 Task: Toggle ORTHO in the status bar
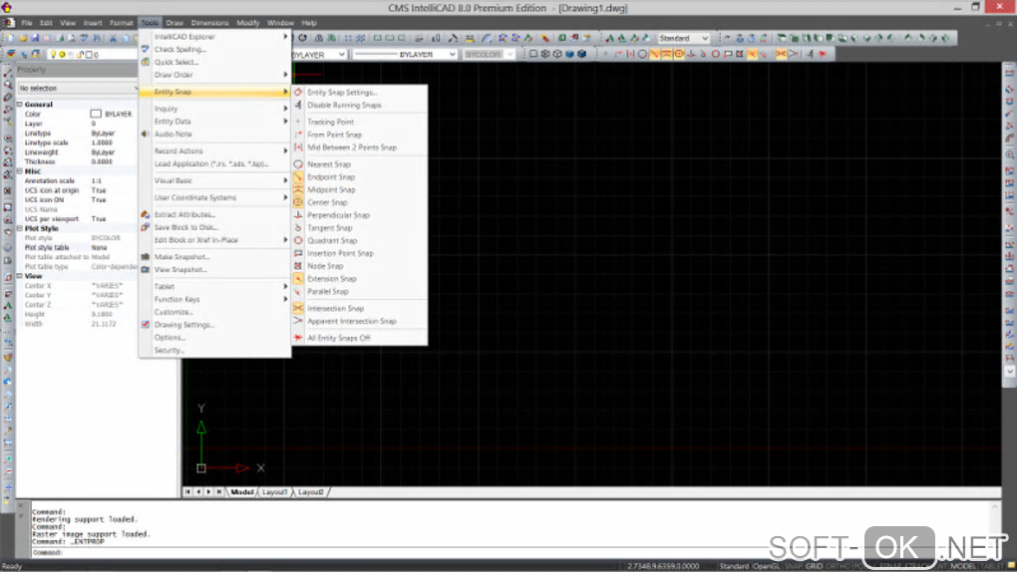click(x=838, y=566)
